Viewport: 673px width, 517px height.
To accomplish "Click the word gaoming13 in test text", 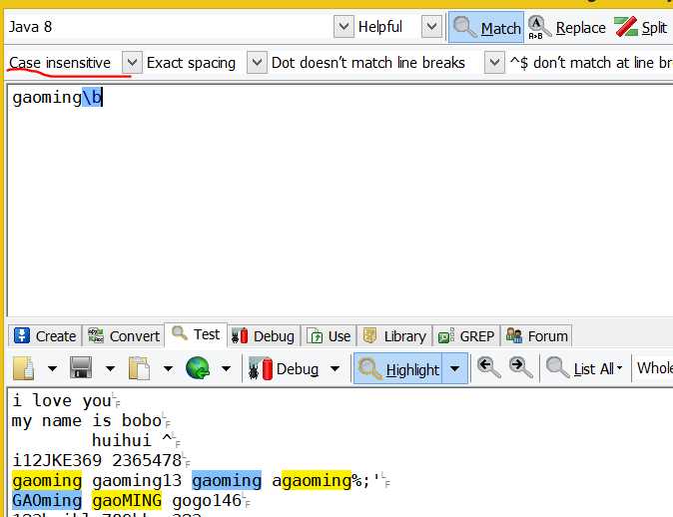I will coord(137,480).
